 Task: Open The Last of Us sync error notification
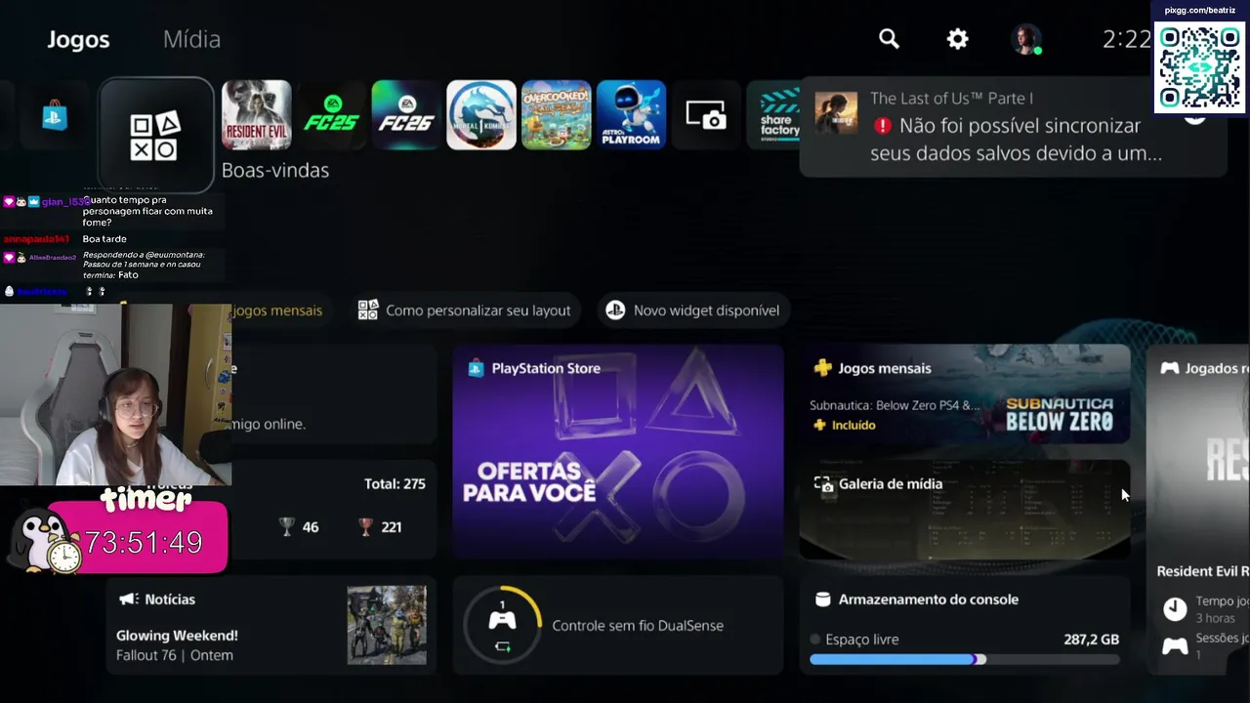pyautogui.click(x=1013, y=128)
